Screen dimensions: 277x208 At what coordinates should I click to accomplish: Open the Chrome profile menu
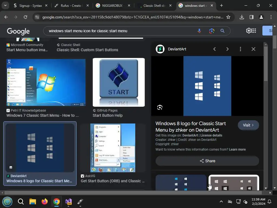(x=261, y=17)
